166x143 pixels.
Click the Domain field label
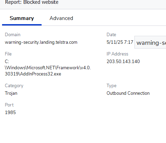click(13, 34)
